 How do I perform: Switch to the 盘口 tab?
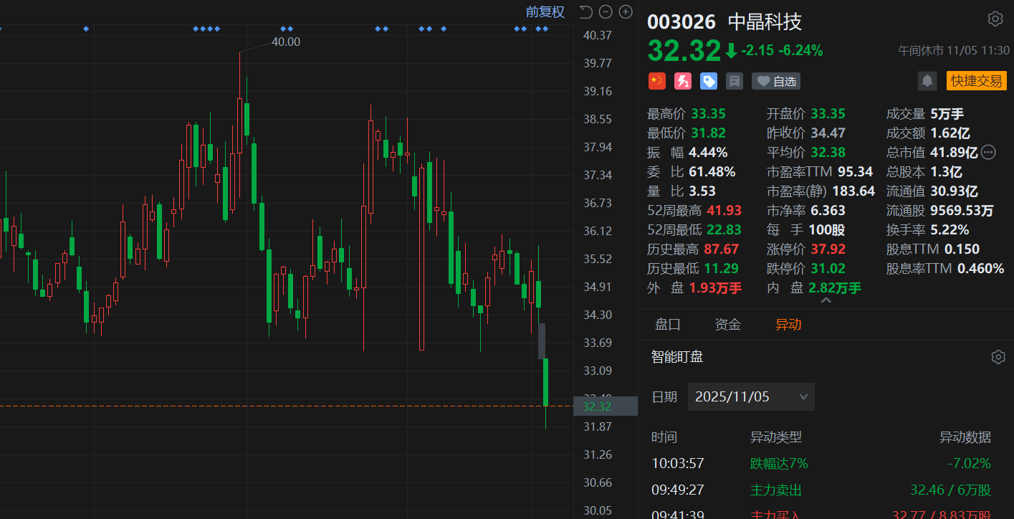coord(668,325)
